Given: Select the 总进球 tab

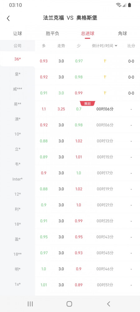Looking at the screenshot, I should (88, 33).
